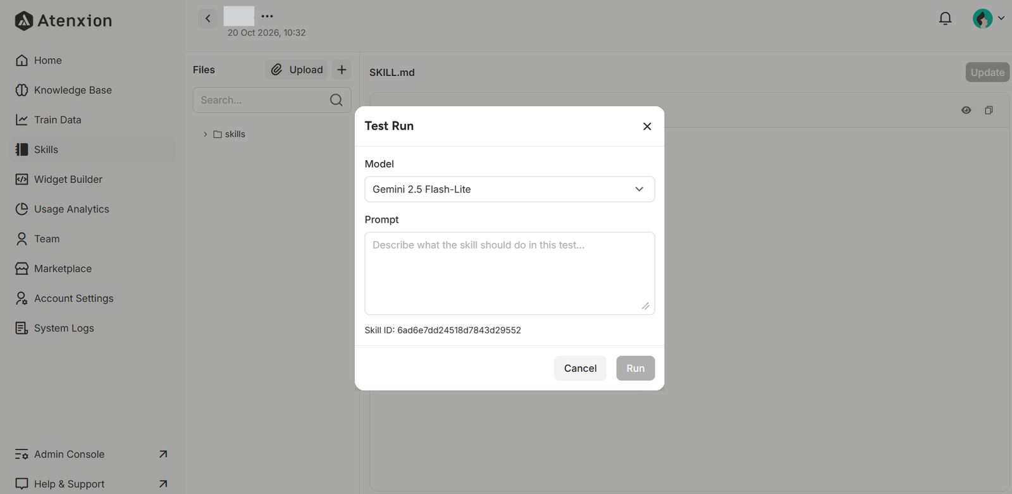This screenshot has height=494, width=1012.
Task: Click the Account Settings user-gear icon
Action: pyautogui.click(x=22, y=298)
